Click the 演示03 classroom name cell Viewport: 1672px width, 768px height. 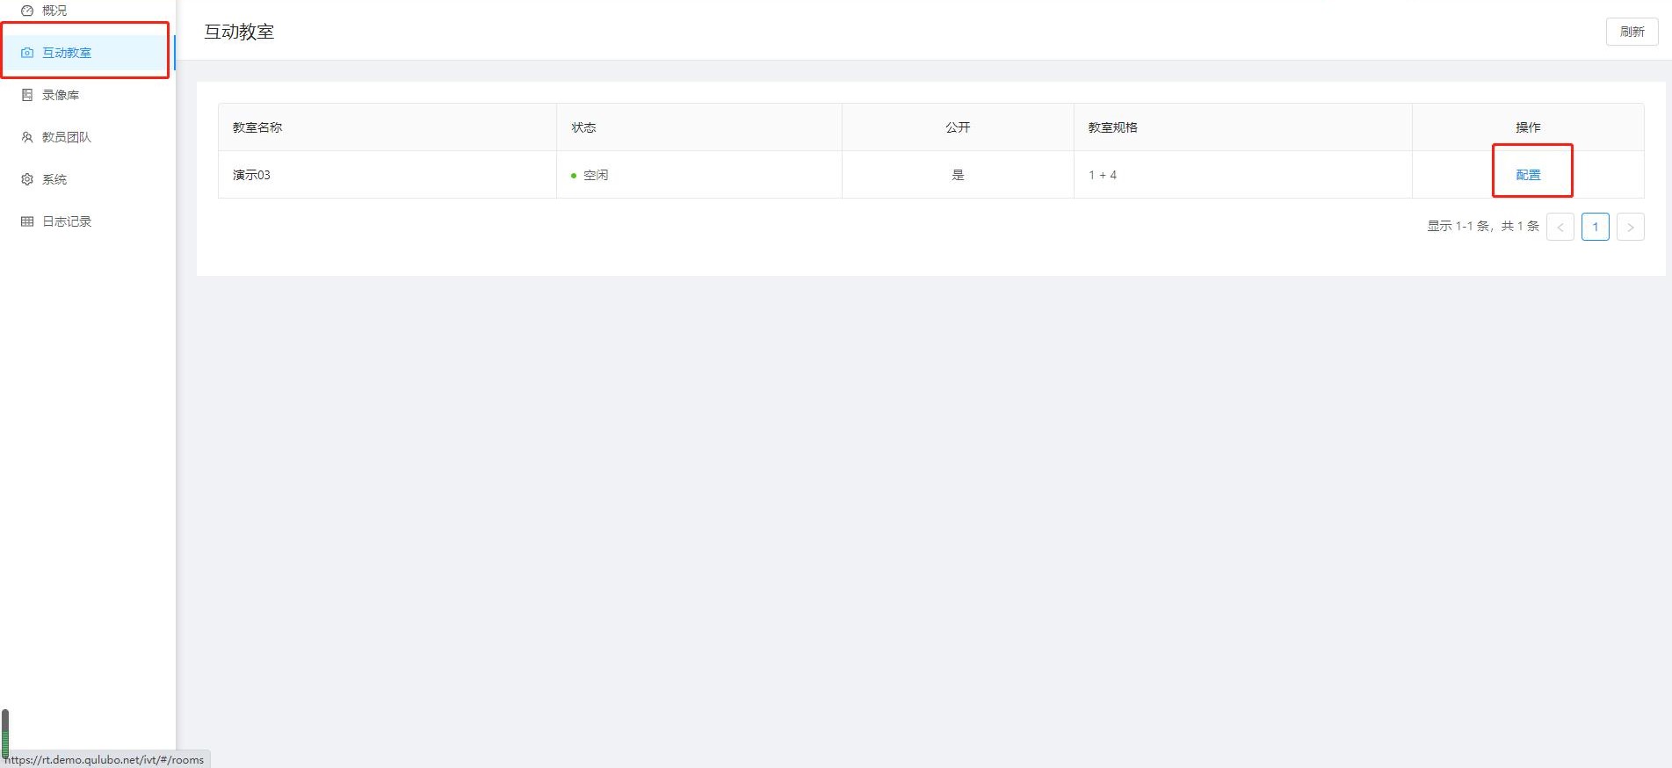coord(387,175)
